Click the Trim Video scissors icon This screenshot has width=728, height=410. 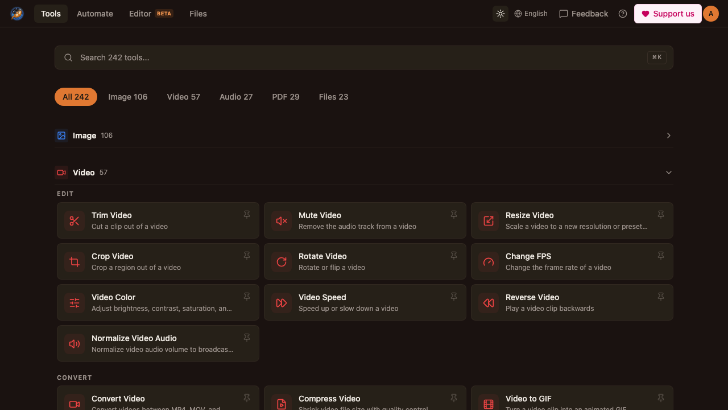[75, 220]
